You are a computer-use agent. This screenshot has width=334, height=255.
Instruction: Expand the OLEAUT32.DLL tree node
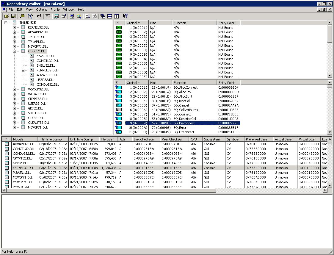pyautogui.click(x=14, y=123)
